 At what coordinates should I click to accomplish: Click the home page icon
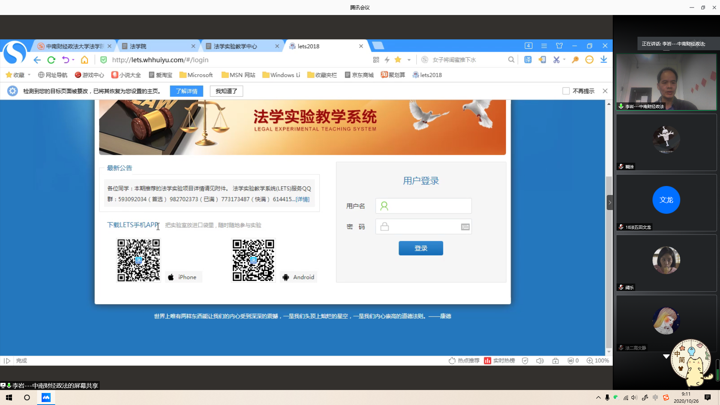coord(85,60)
